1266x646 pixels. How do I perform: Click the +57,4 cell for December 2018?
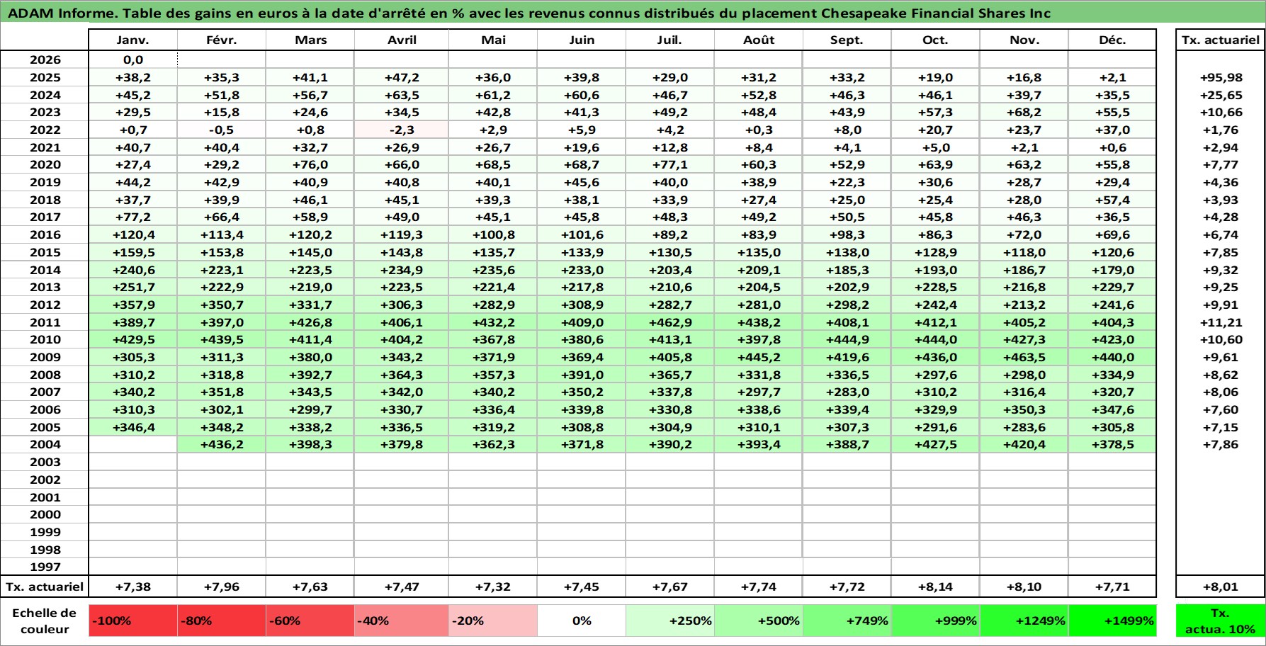click(x=1112, y=200)
